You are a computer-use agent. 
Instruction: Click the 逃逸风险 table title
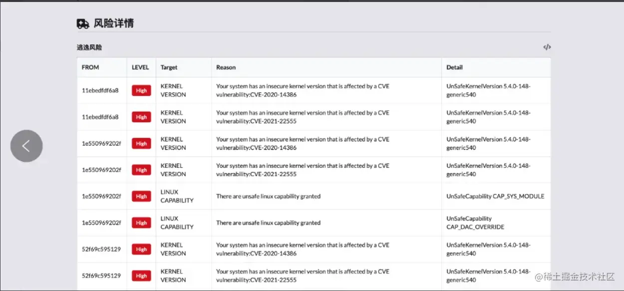[89, 47]
